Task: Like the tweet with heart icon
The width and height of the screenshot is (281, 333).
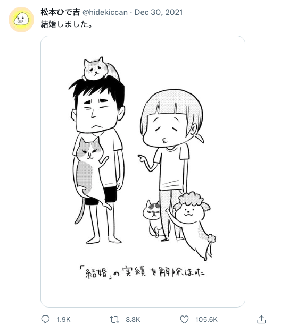Action: click(x=184, y=319)
